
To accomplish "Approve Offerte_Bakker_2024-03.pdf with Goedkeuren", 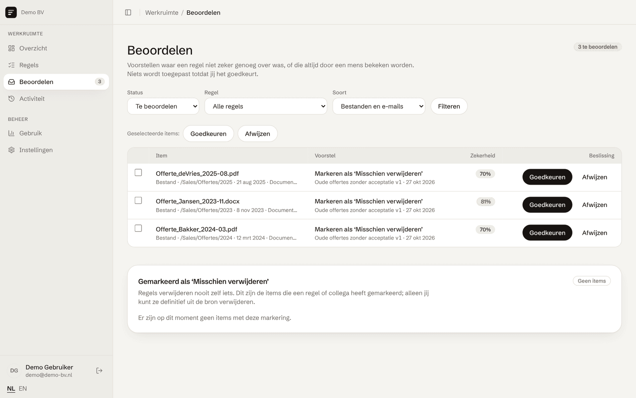I will click(547, 233).
